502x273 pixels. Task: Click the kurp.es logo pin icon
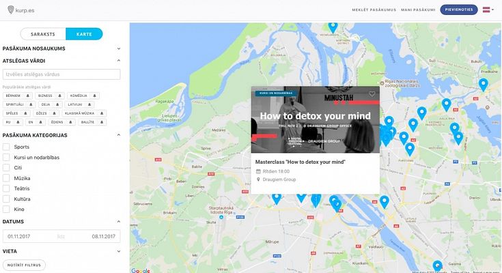click(10, 10)
